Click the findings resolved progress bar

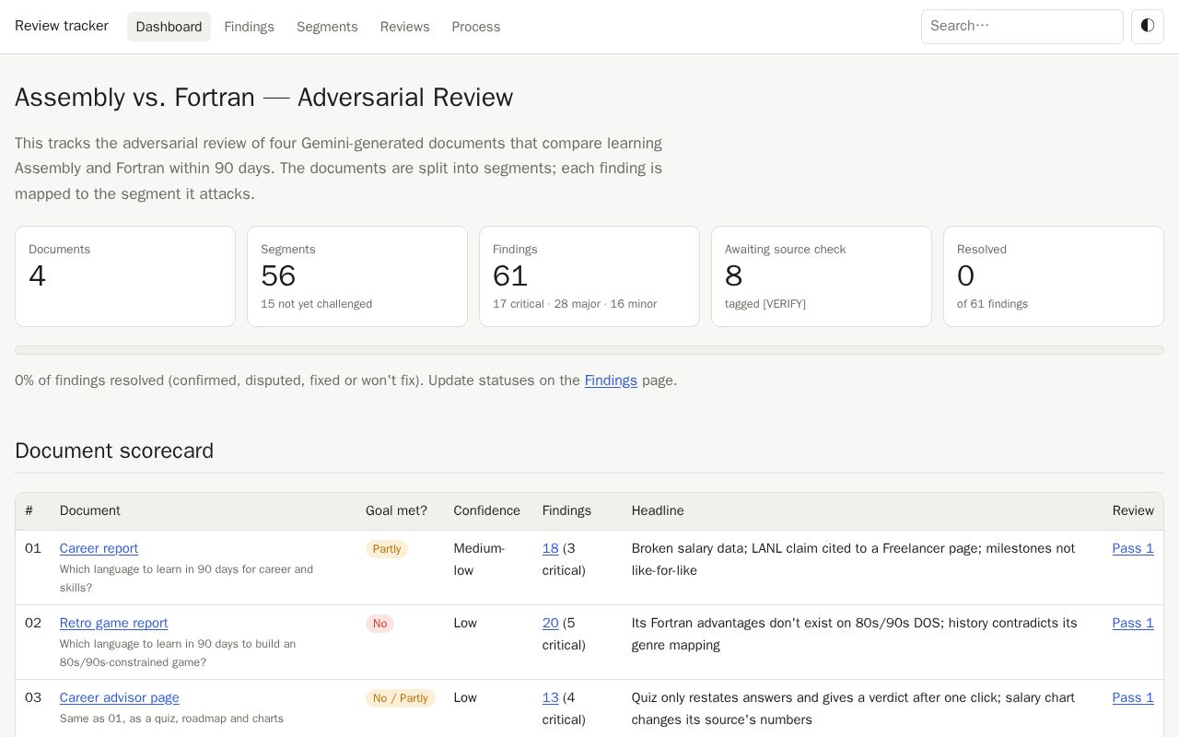pyautogui.click(x=589, y=350)
